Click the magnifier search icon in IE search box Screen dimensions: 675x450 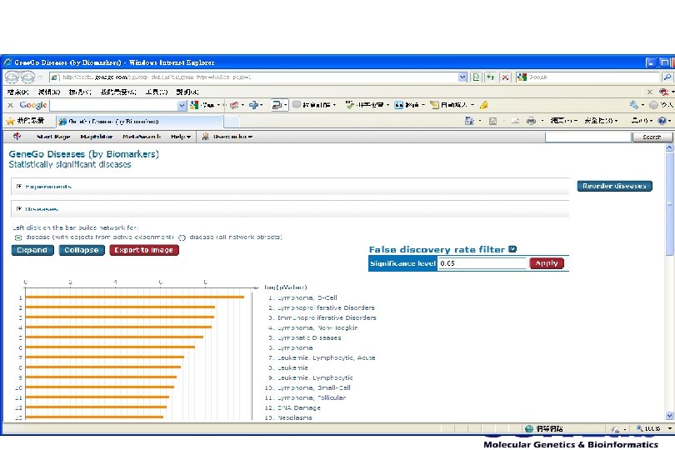[667, 77]
